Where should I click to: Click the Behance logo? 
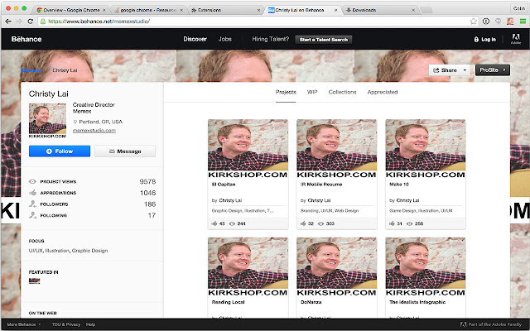(26, 39)
